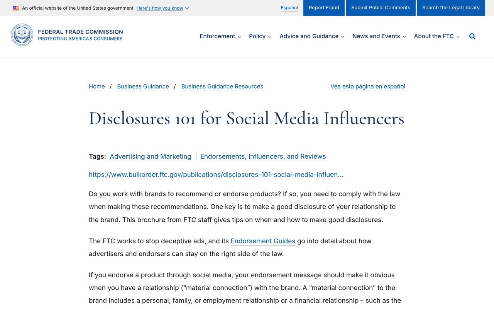Expand the News and Events menu
The height and width of the screenshot is (309, 494).
[x=379, y=36]
